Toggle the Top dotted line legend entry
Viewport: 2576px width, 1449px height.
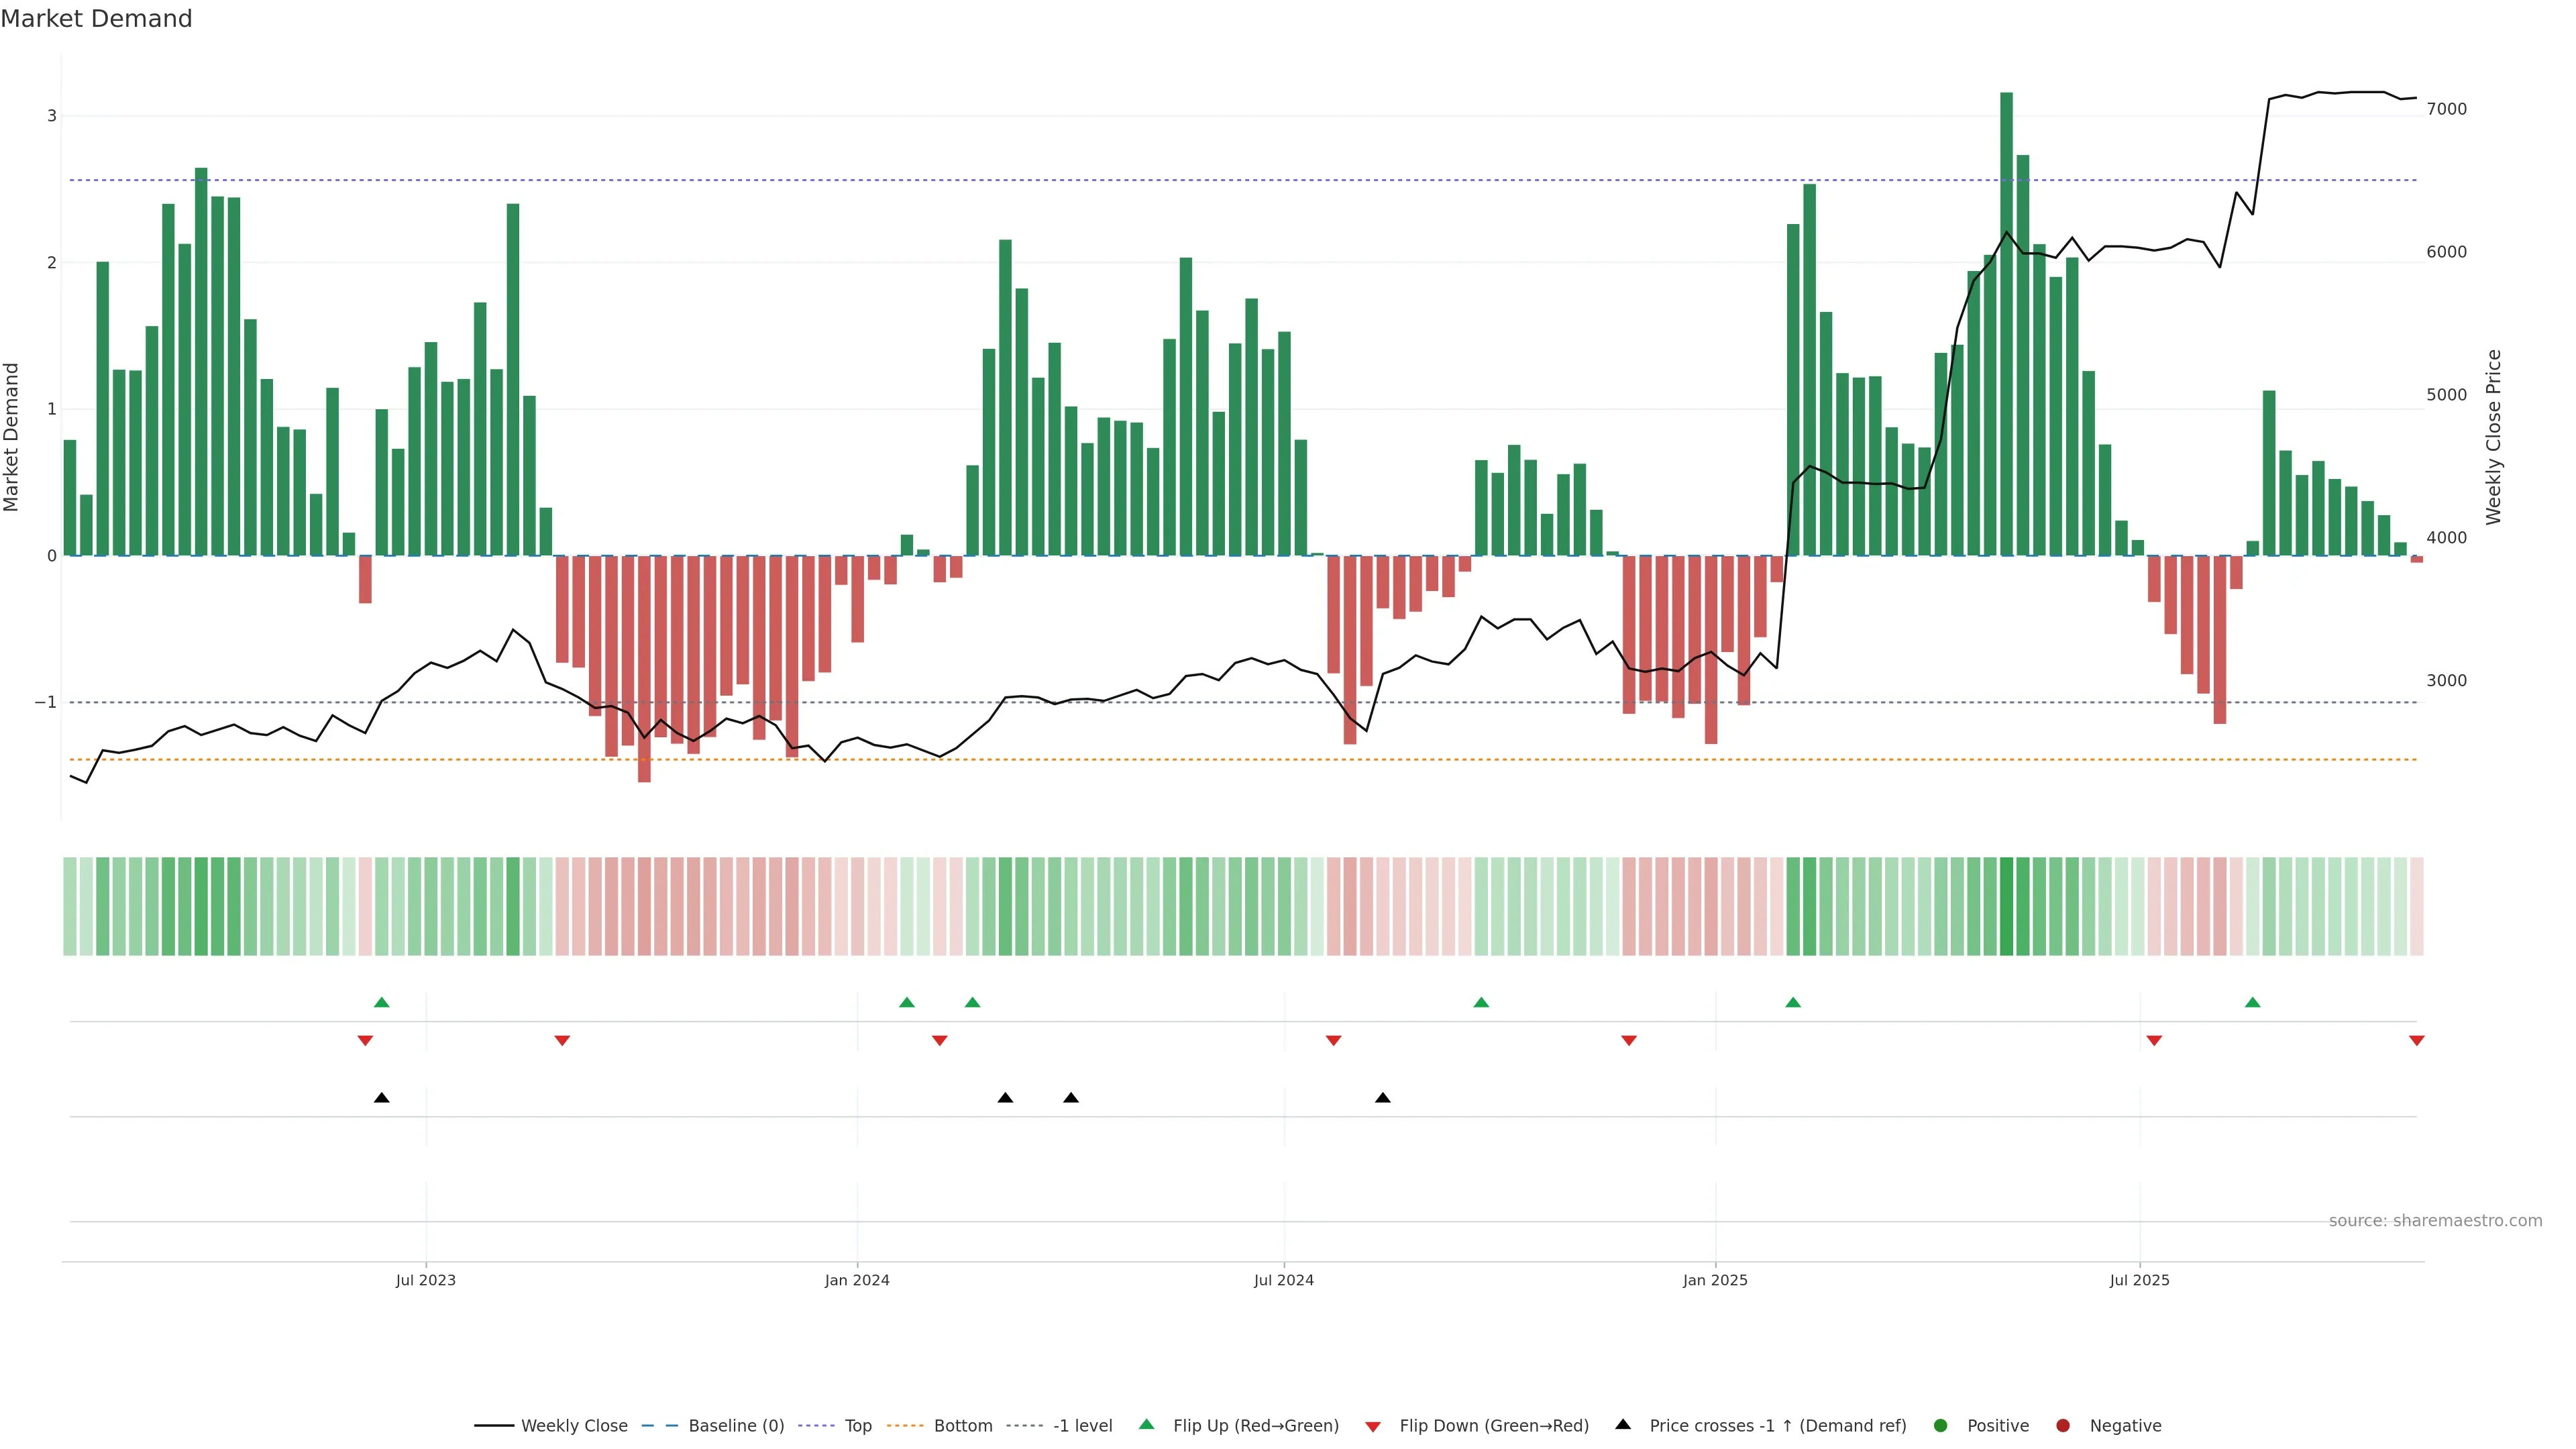point(857,1425)
